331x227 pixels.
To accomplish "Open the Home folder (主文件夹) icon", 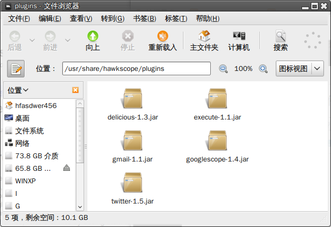I will pos(204,36).
